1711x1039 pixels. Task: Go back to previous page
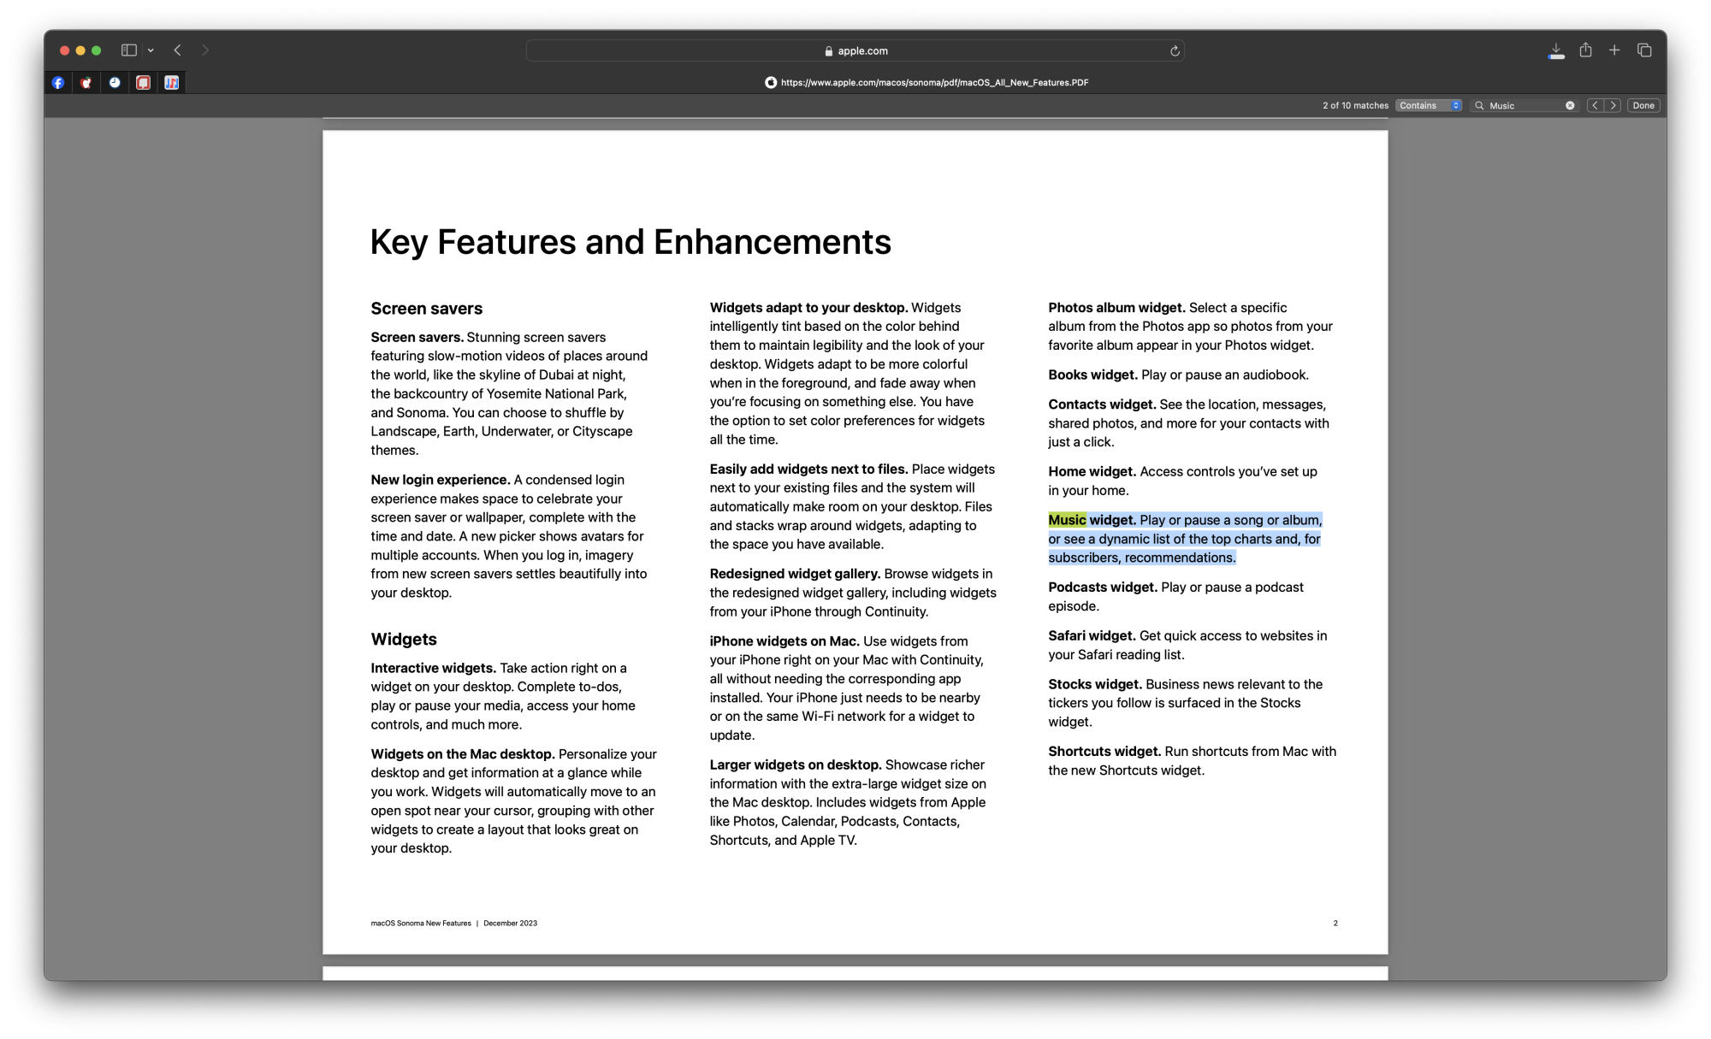pos(178,50)
